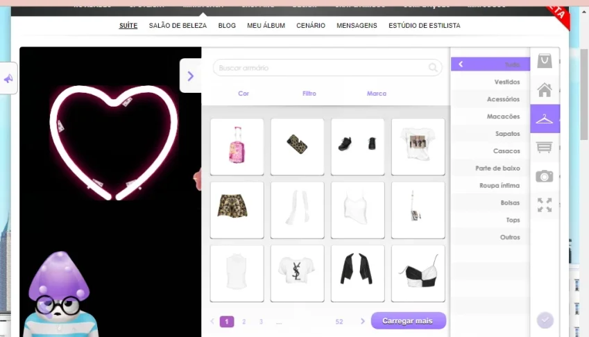The height and width of the screenshot is (337, 589).
Task: Go to wardrobe page 2
Action: 244,322
